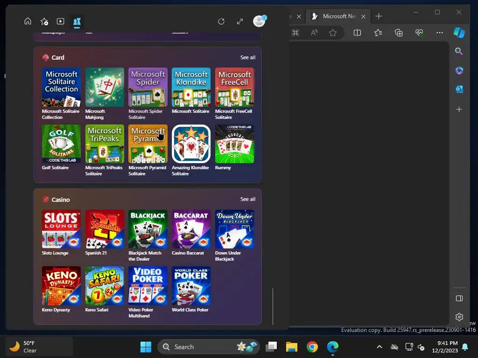This screenshot has width=478, height=358.
Task: Close the Microsoft News tab in Edge
Action: point(363,16)
